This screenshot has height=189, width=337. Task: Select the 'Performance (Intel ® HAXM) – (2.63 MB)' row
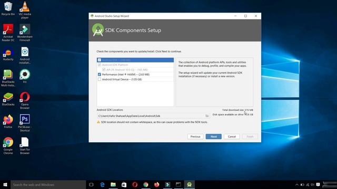[x=135, y=75]
